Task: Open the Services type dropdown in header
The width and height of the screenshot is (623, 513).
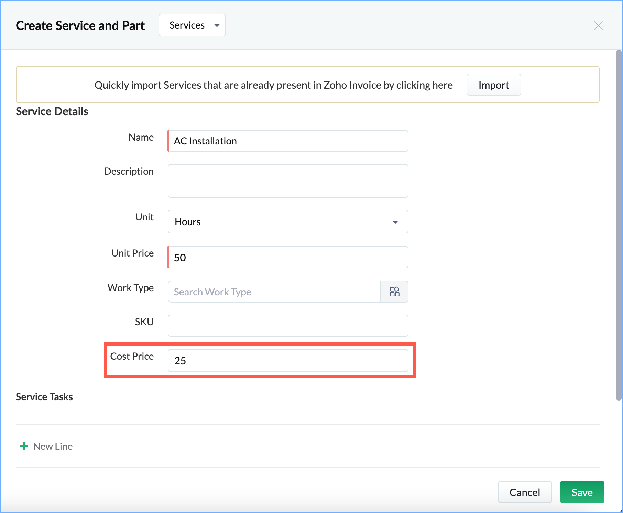Action: coord(192,25)
